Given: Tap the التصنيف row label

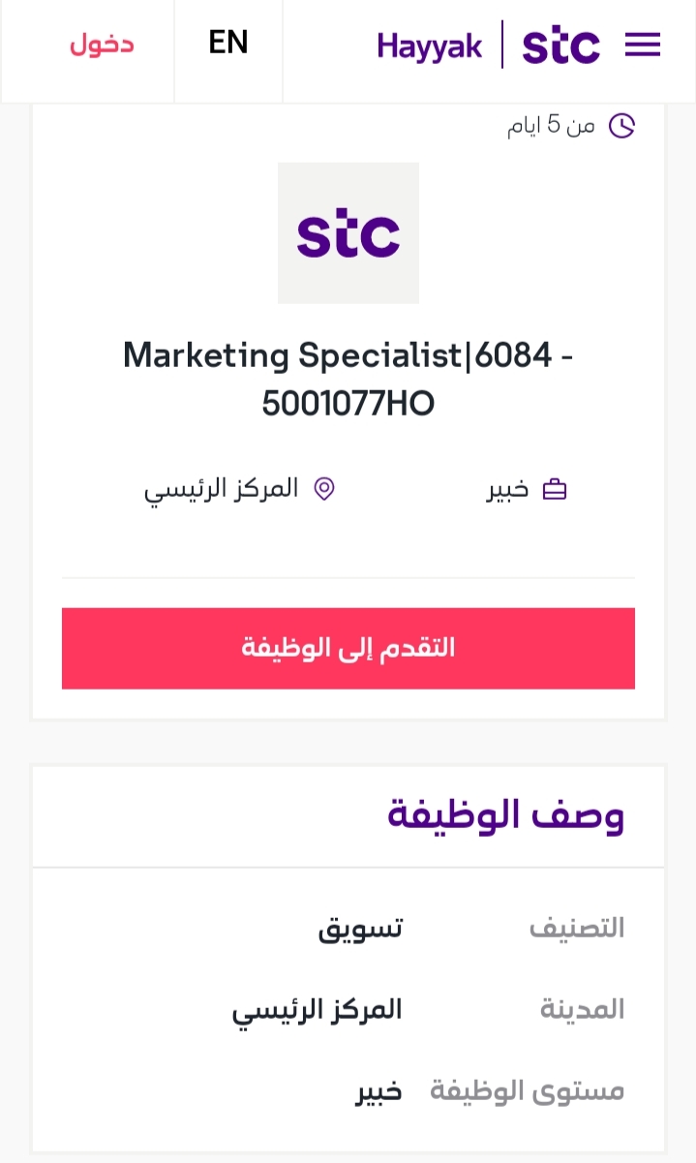Looking at the screenshot, I should (577, 928).
